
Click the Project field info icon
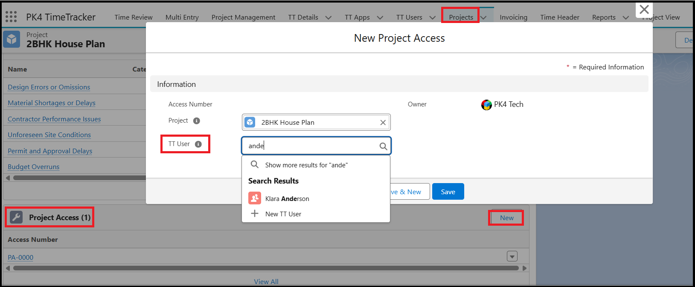click(x=197, y=121)
